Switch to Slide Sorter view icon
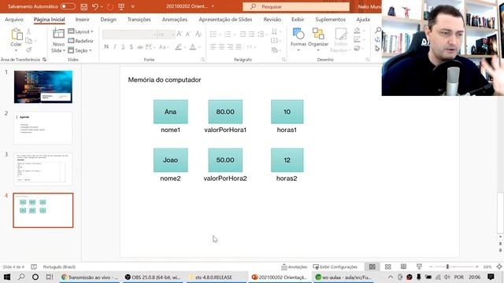 tap(388, 266)
